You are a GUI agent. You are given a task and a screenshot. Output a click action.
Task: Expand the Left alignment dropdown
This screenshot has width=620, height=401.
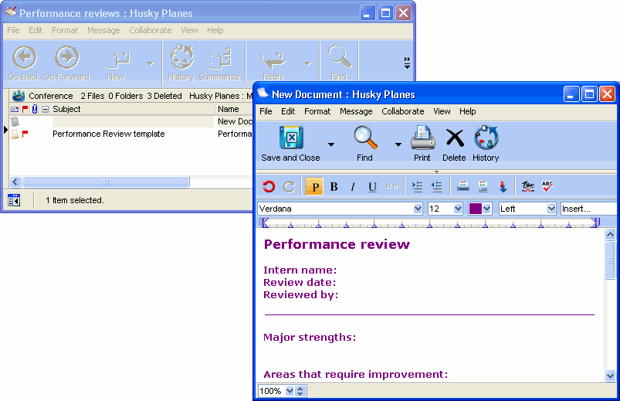[x=551, y=209]
